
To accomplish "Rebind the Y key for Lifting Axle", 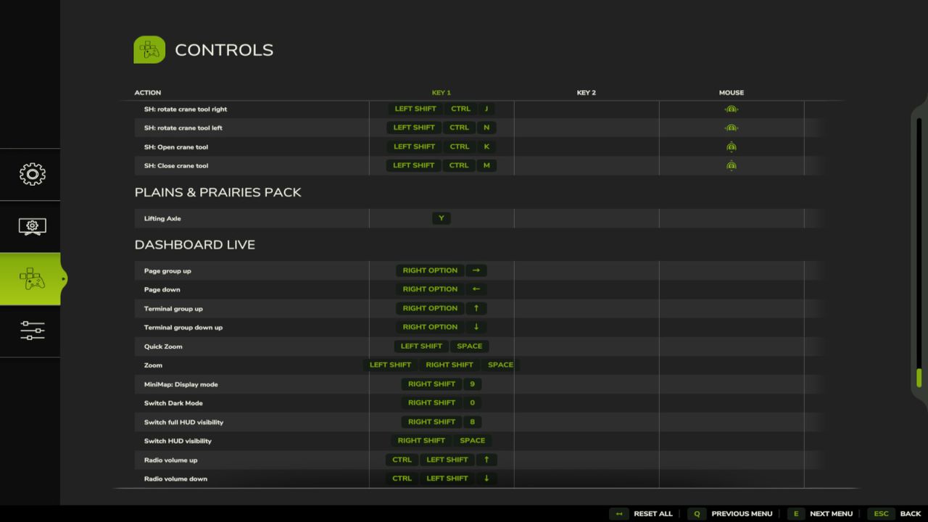I will [x=441, y=217].
